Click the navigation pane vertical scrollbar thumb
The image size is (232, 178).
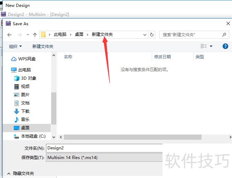tap(54, 108)
